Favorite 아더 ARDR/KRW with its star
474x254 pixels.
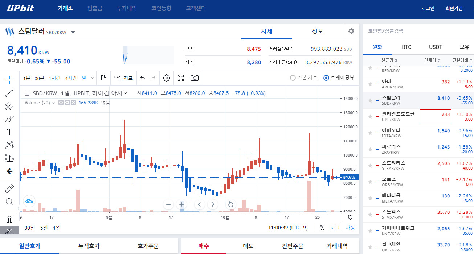coord(370,84)
